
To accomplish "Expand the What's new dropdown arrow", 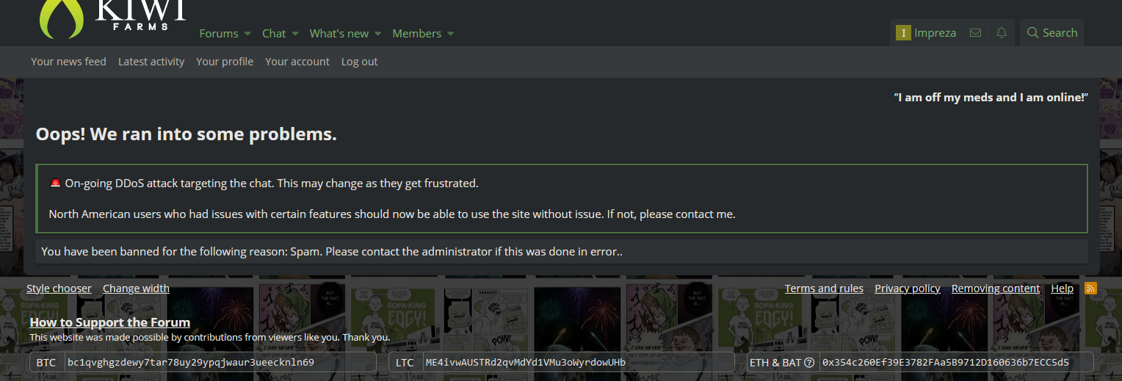I will (x=378, y=34).
